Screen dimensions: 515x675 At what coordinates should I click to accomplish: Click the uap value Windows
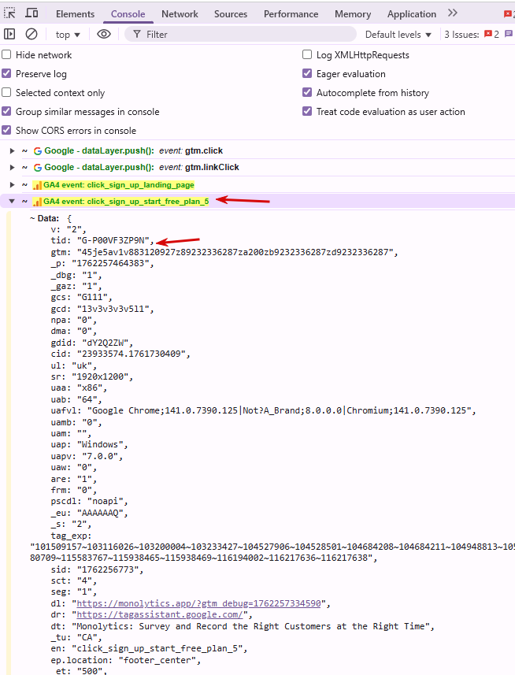(x=100, y=445)
